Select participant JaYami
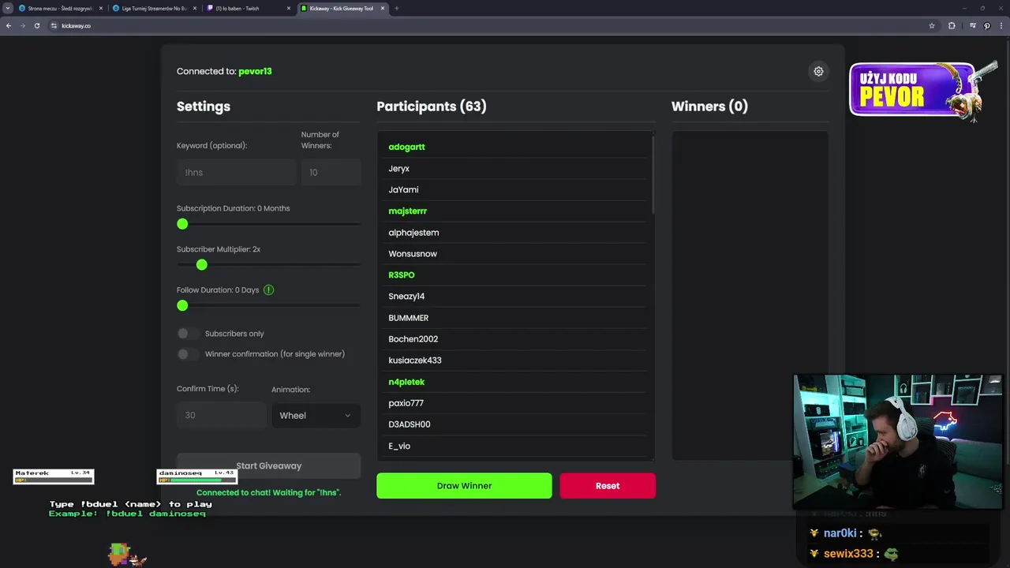The width and height of the screenshot is (1010, 568). [x=403, y=189]
